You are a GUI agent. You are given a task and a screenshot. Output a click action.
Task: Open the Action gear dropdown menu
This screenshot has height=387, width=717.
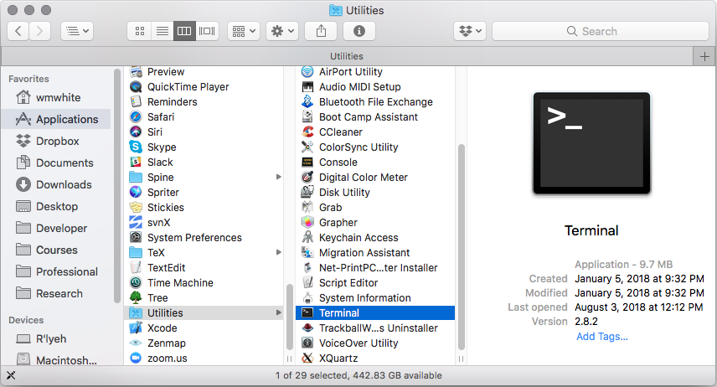click(281, 31)
